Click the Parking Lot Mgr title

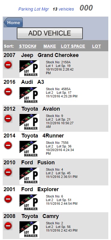[34, 9]
